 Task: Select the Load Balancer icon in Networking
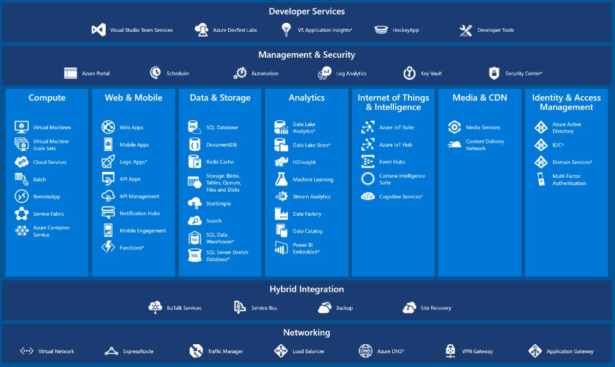(280, 350)
